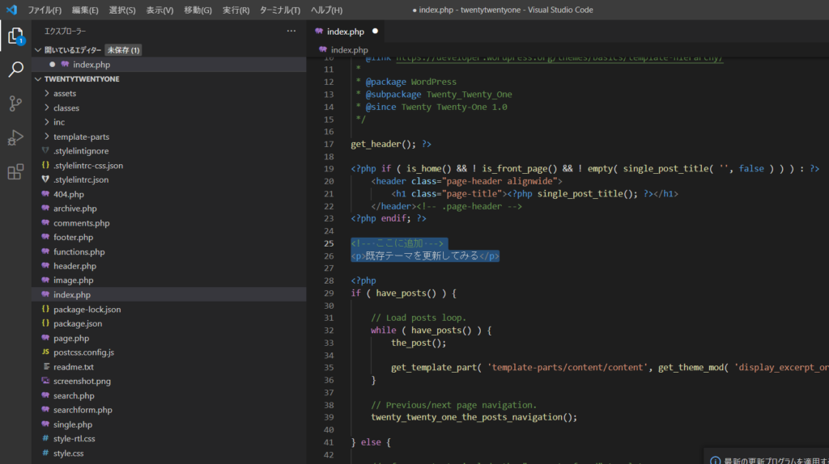This screenshot has height=464, width=829.
Task: Click the VS Code logo icon
Action: point(11,10)
